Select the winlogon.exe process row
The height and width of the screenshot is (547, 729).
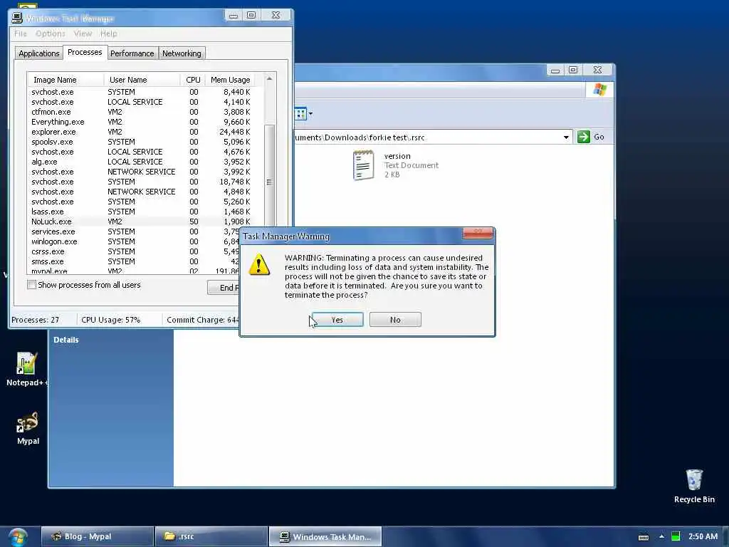(x=134, y=241)
